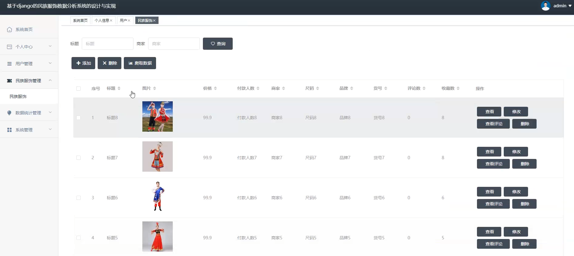The height and width of the screenshot is (256, 574).
Task: Sort by 品牌 column arrows
Action: 352,88
